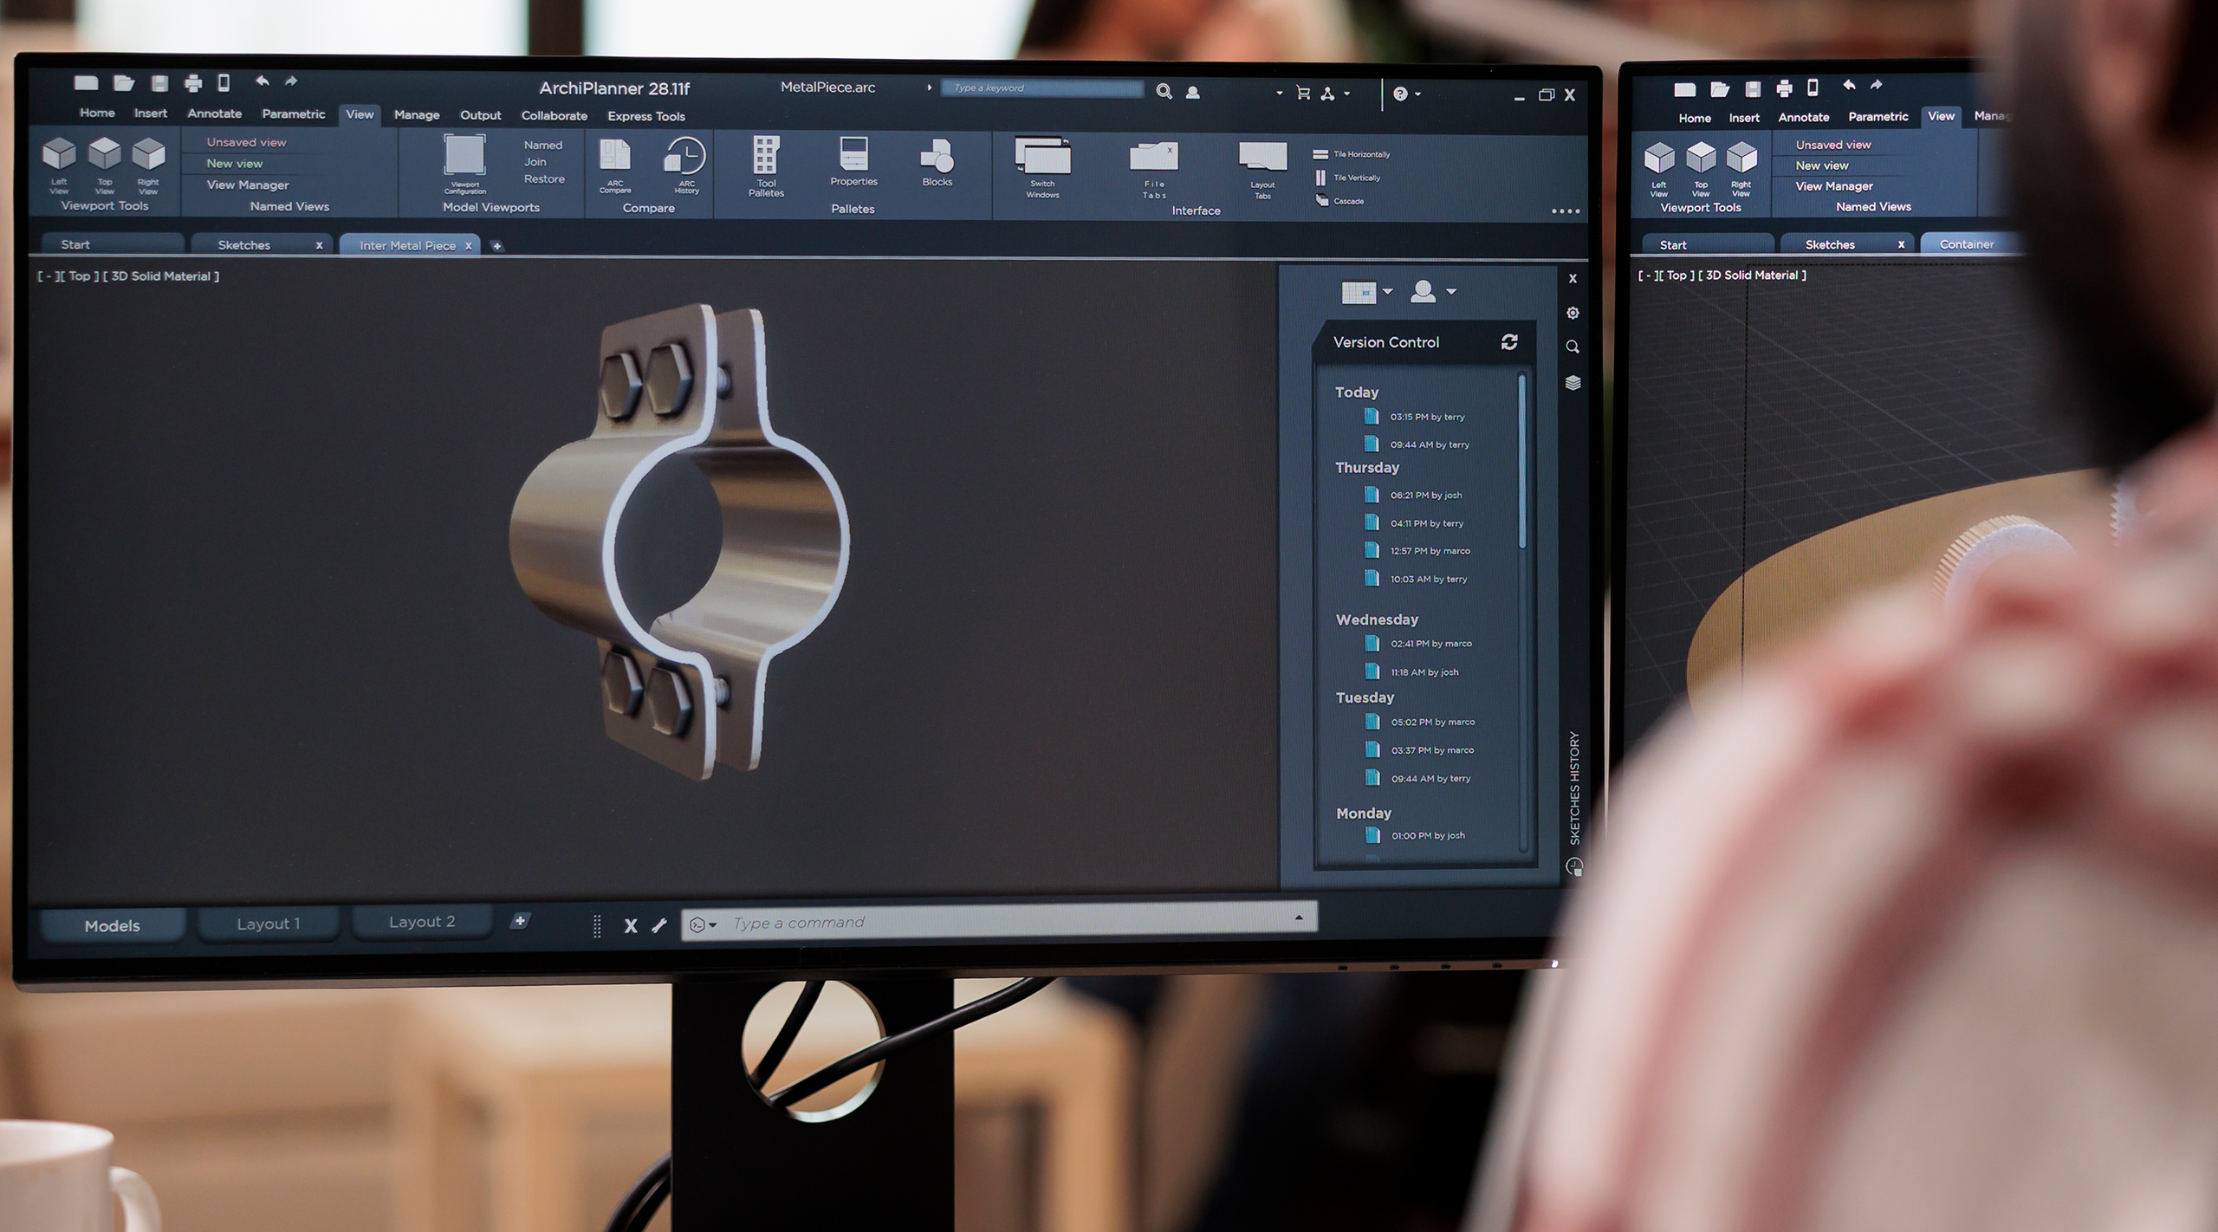
Task: Toggle the File Tabs icon
Action: click(x=1153, y=158)
